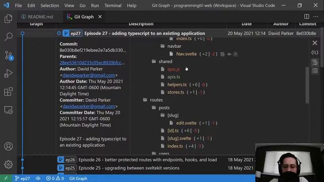View Nav.svelte diff with working file
The height and width of the screenshot is (182, 324).
click(x=229, y=54)
